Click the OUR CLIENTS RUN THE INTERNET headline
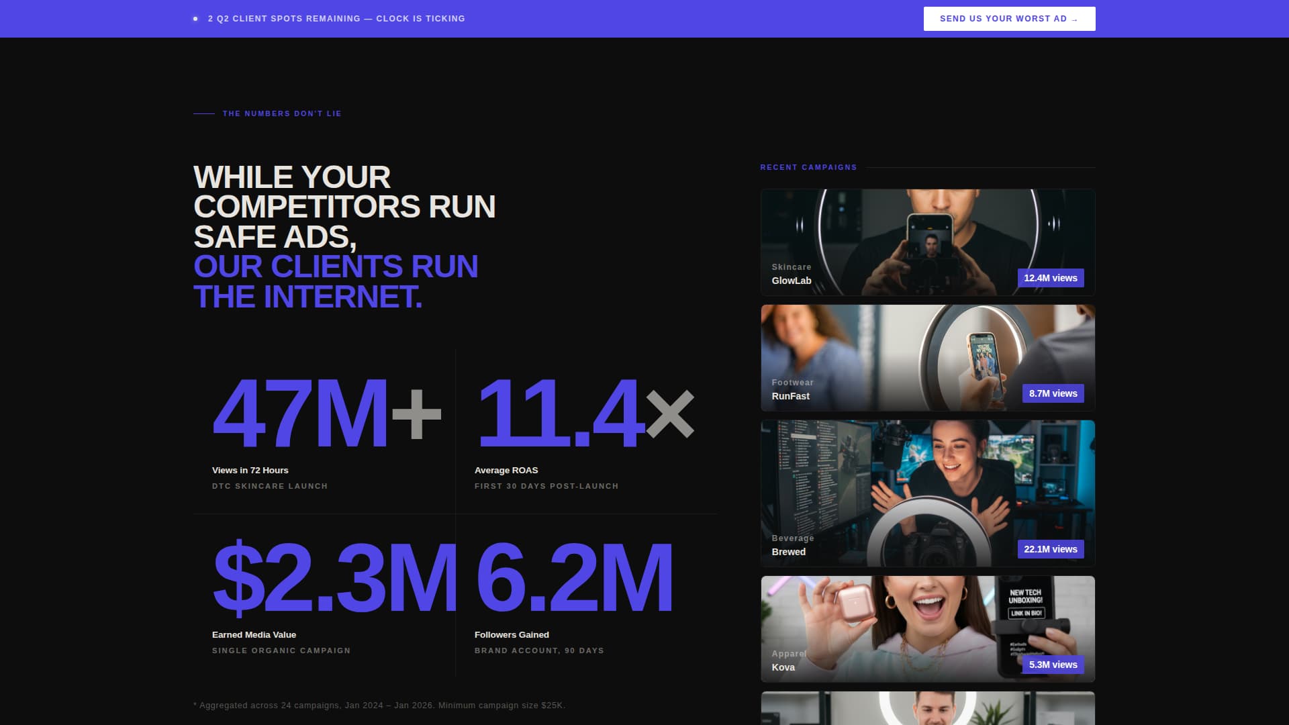This screenshot has height=725, width=1289. click(335, 279)
